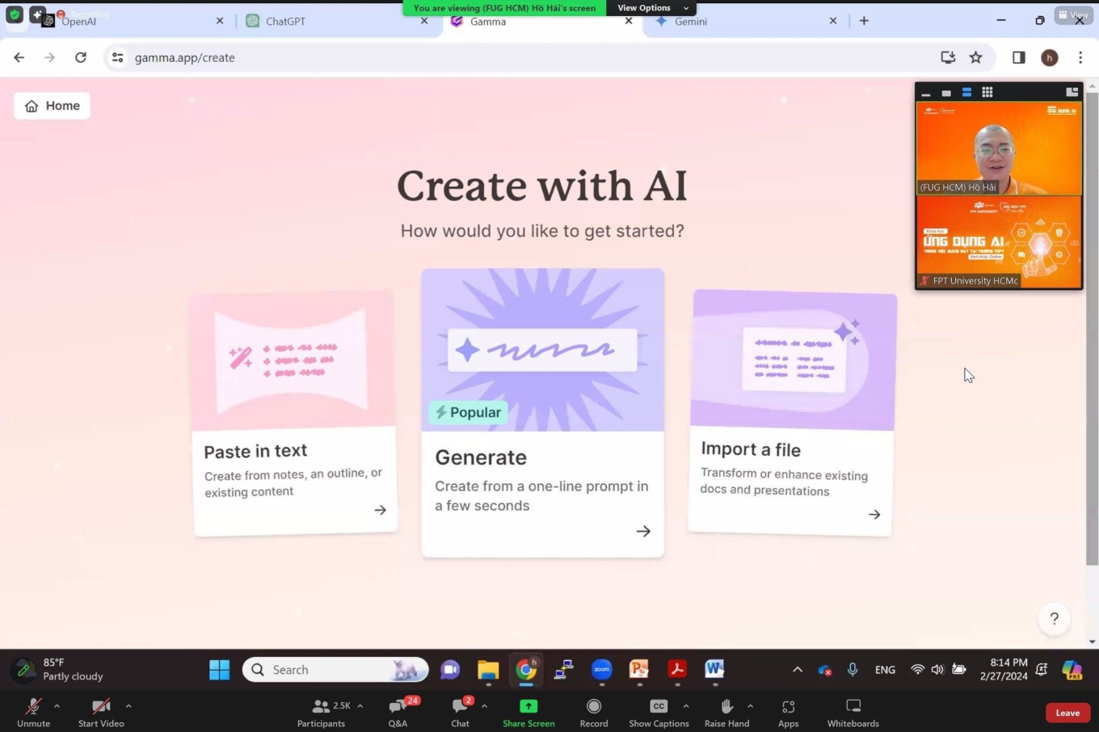Toggle Start Video in Zoom
This screenshot has width=1099, height=732.
click(101, 707)
